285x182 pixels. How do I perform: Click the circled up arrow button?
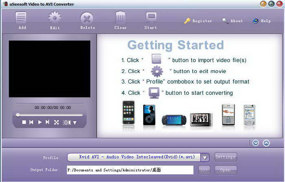(266, 143)
